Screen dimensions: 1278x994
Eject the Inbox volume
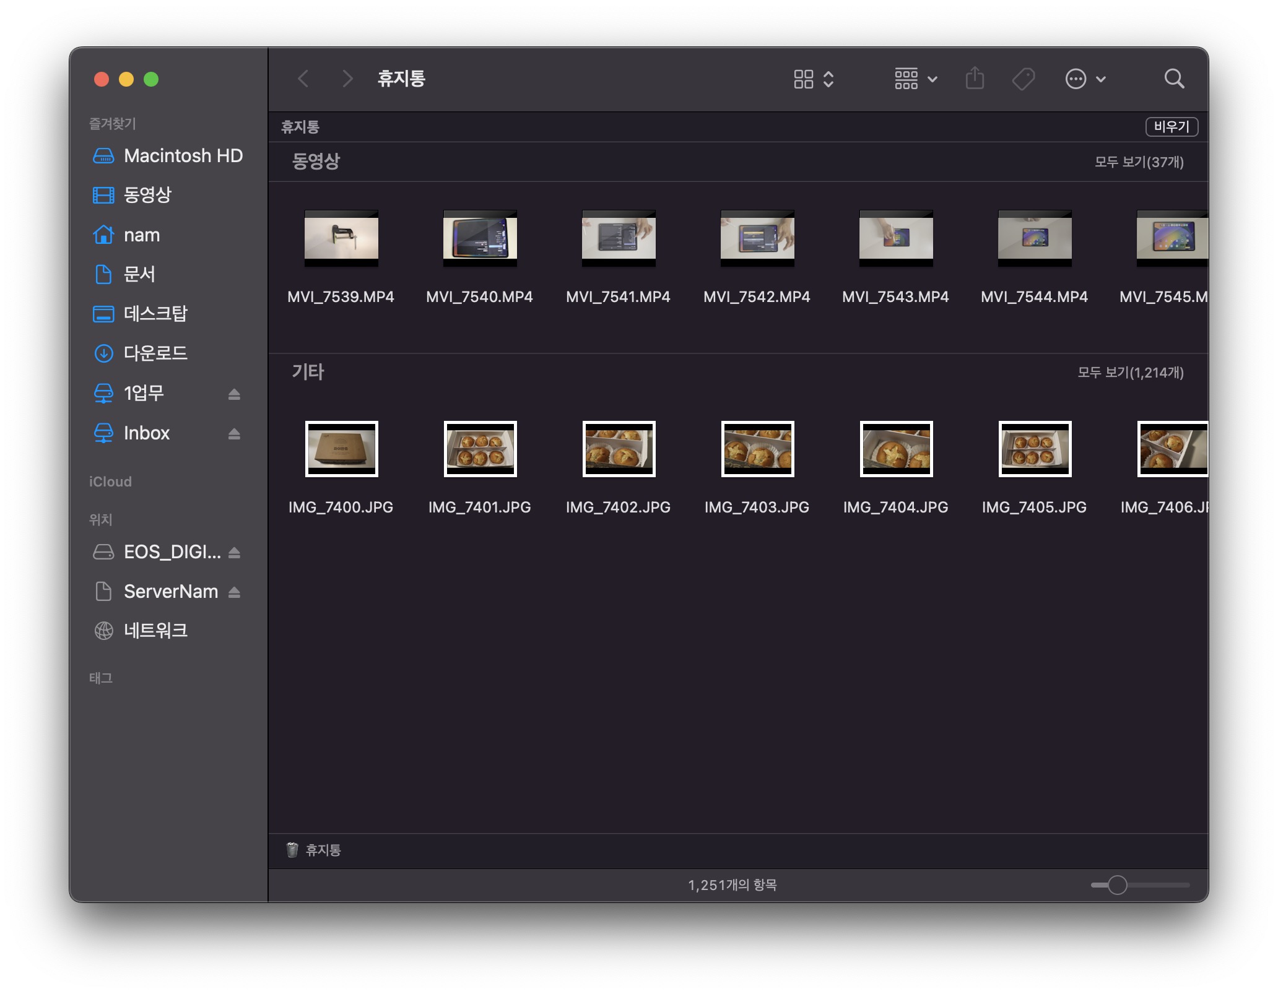(x=234, y=434)
